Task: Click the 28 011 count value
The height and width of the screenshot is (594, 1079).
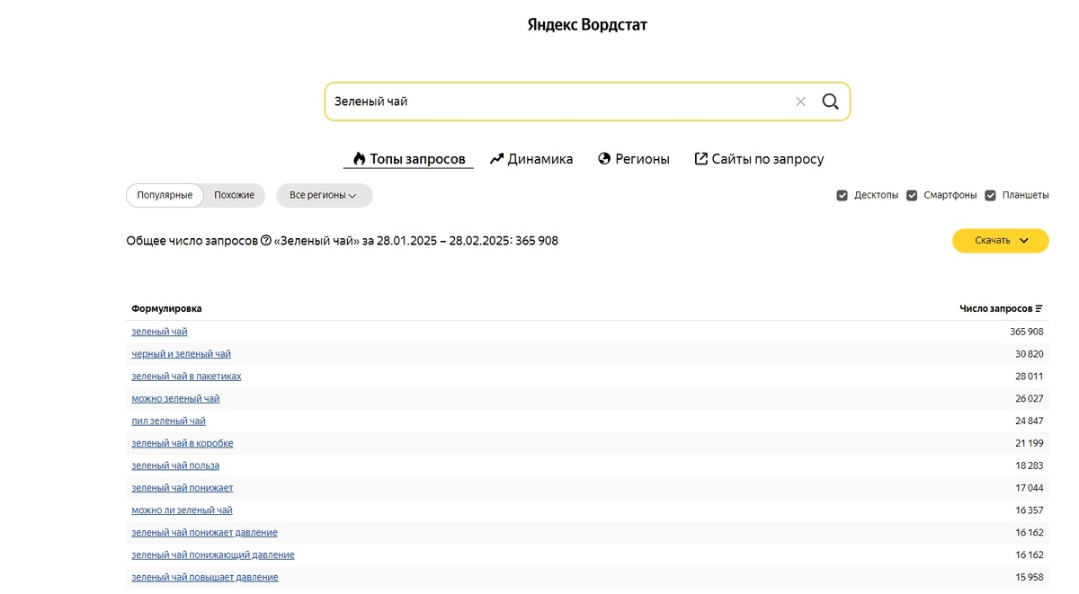Action: [1029, 377]
